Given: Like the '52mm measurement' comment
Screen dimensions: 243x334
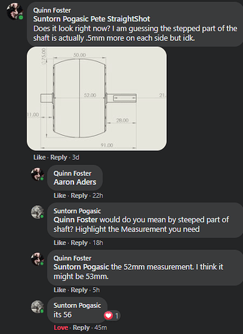Looking at the screenshot, I should [59, 290].
